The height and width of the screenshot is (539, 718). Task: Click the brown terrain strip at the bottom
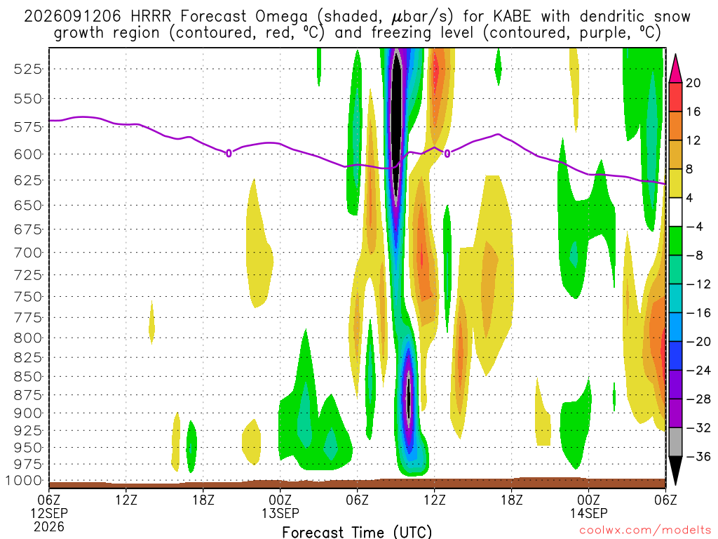[x=357, y=484]
